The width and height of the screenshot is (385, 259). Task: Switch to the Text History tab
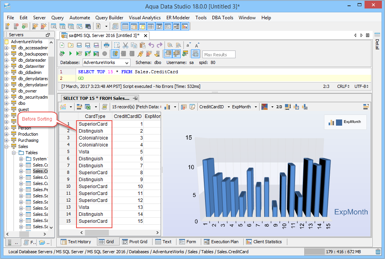(76, 242)
